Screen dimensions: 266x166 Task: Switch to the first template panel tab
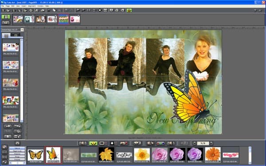6,35
